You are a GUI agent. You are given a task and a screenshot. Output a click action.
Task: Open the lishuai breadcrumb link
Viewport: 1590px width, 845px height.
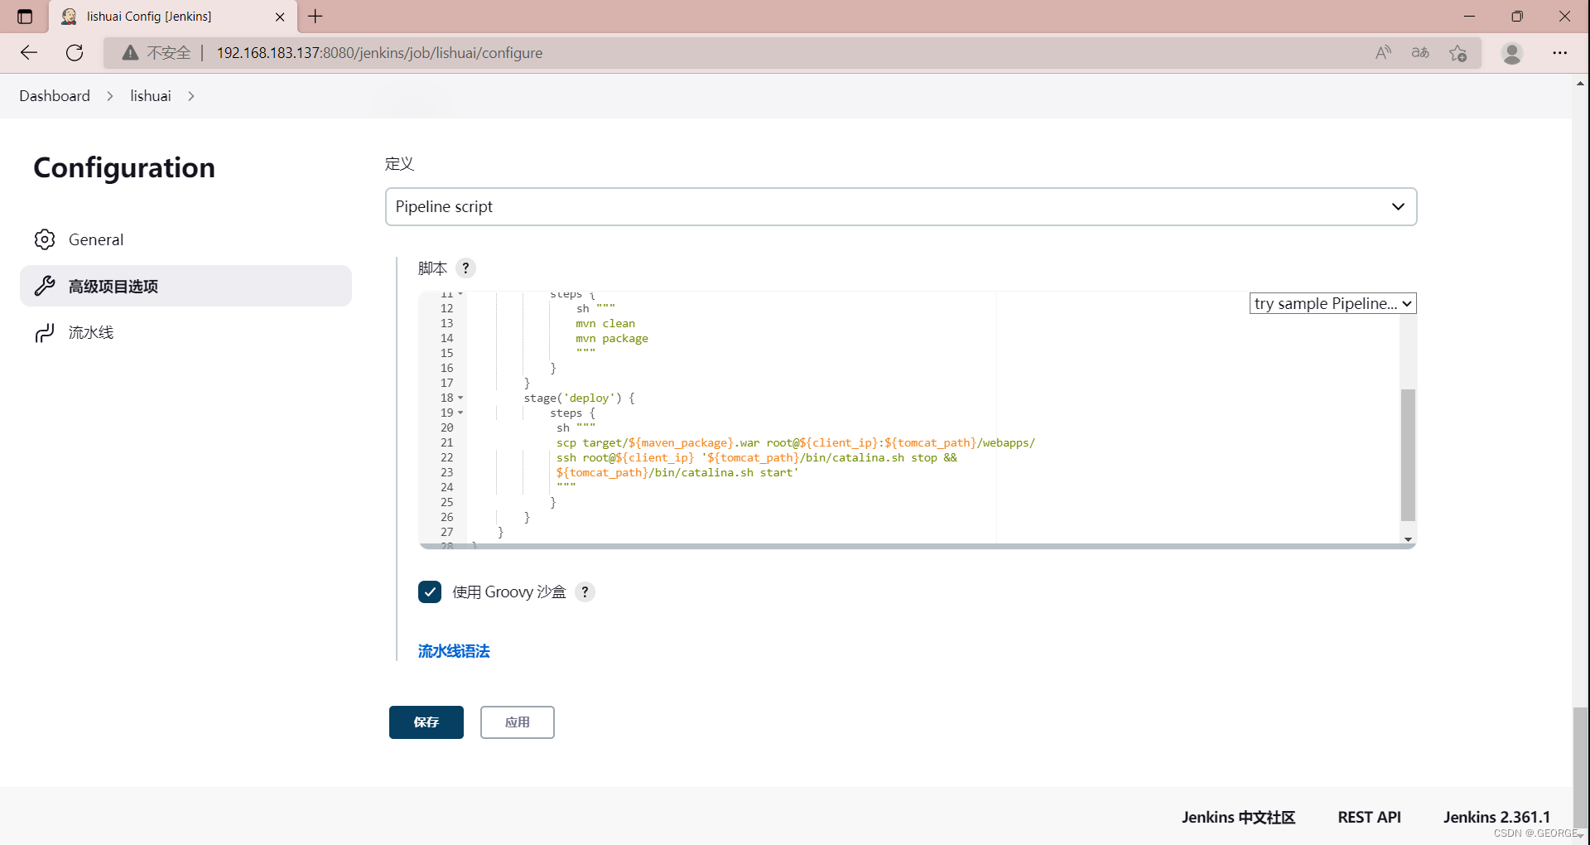[x=151, y=96]
